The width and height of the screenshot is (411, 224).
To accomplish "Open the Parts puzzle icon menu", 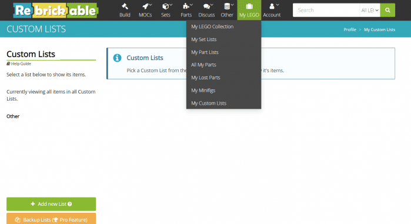I will (186, 6).
